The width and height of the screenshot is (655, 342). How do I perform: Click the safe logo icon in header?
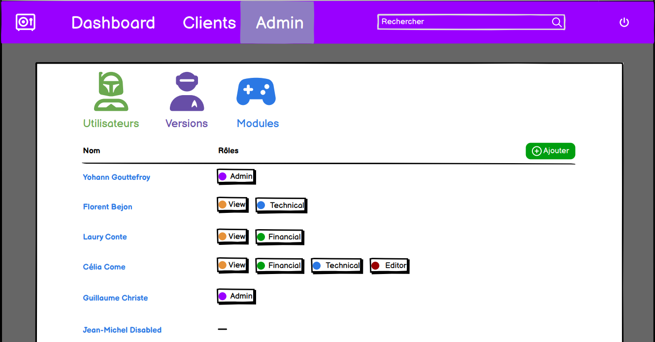pos(25,23)
